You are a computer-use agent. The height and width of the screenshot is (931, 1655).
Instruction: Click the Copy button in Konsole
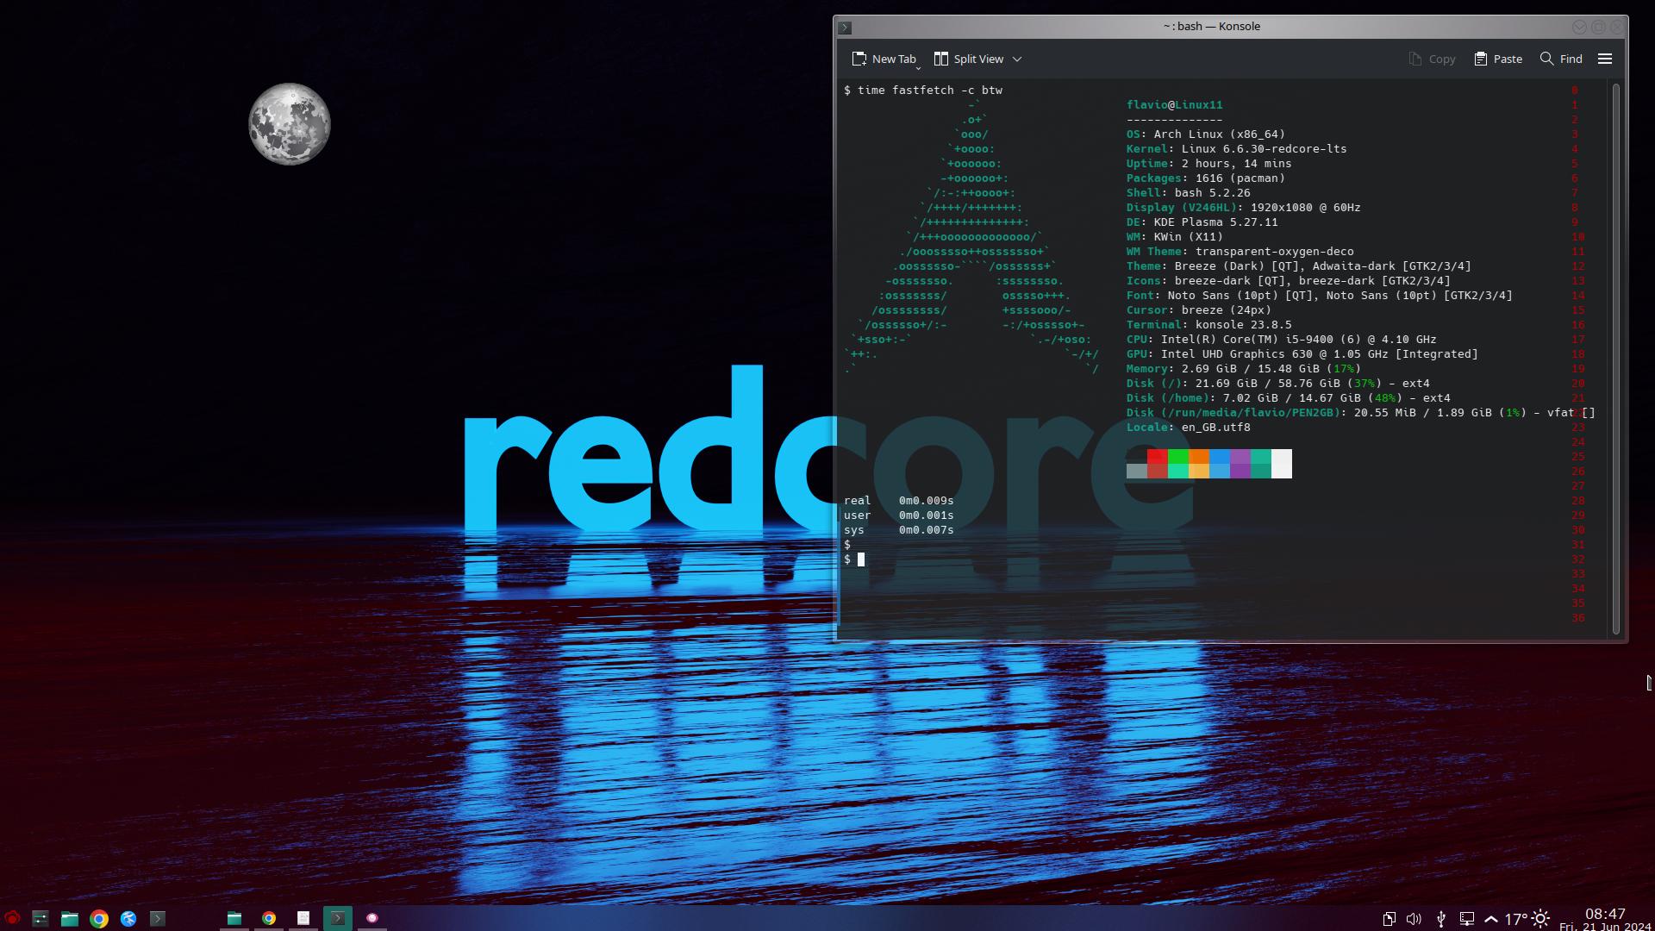point(1432,59)
